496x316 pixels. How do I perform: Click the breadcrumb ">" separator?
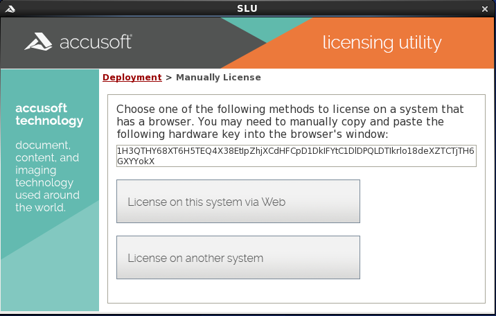coord(168,78)
